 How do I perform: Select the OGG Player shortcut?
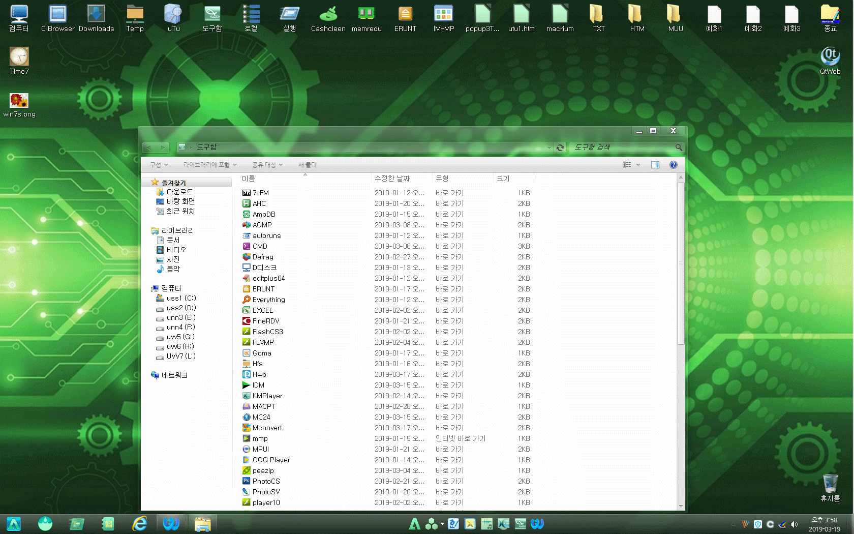pyautogui.click(x=266, y=460)
